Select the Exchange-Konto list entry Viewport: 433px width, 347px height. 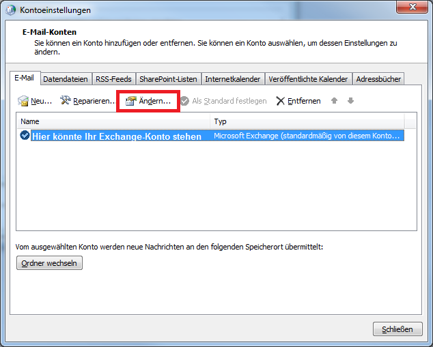[x=116, y=136]
